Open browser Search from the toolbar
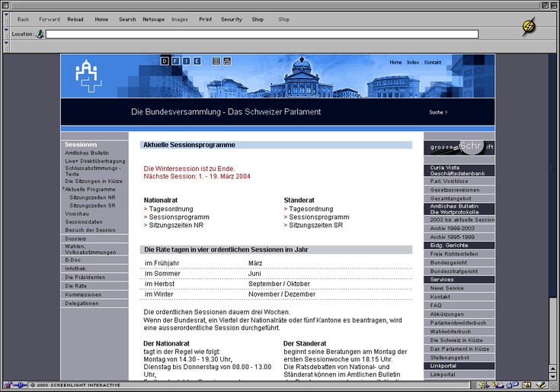Screen dimensions: 560x392 click(x=127, y=19)
